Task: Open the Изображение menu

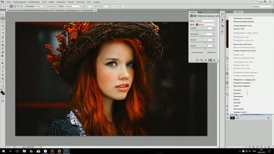Action: (34, 2)
